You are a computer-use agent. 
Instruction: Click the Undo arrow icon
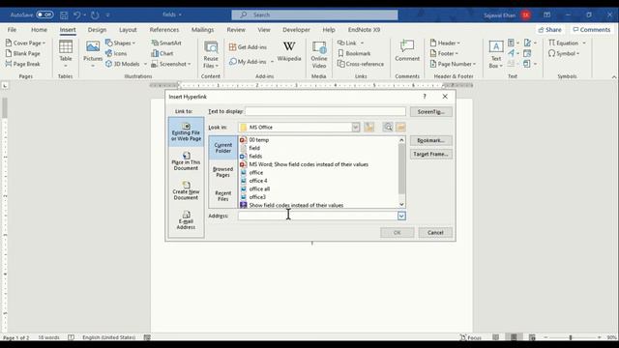pos(77,15)
